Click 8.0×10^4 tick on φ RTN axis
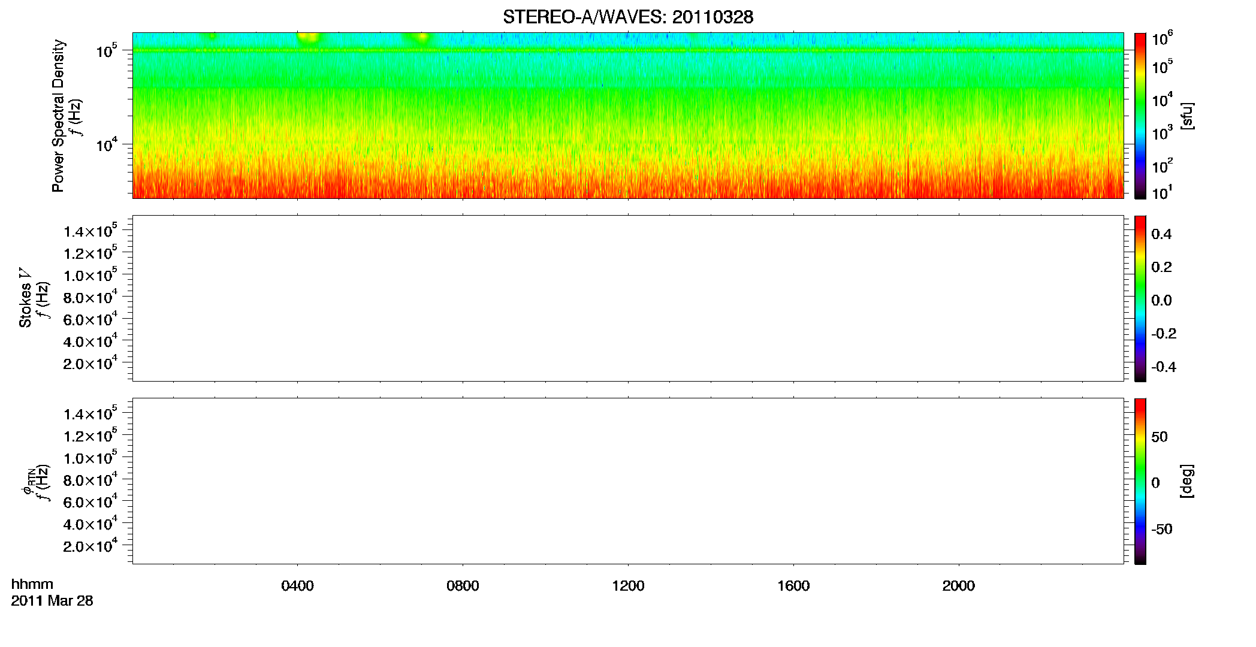Screen dimensions: 1256x647 (90, 479)
